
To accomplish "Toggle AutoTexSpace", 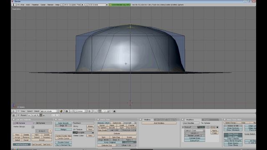I will click(x=22, y=145).
